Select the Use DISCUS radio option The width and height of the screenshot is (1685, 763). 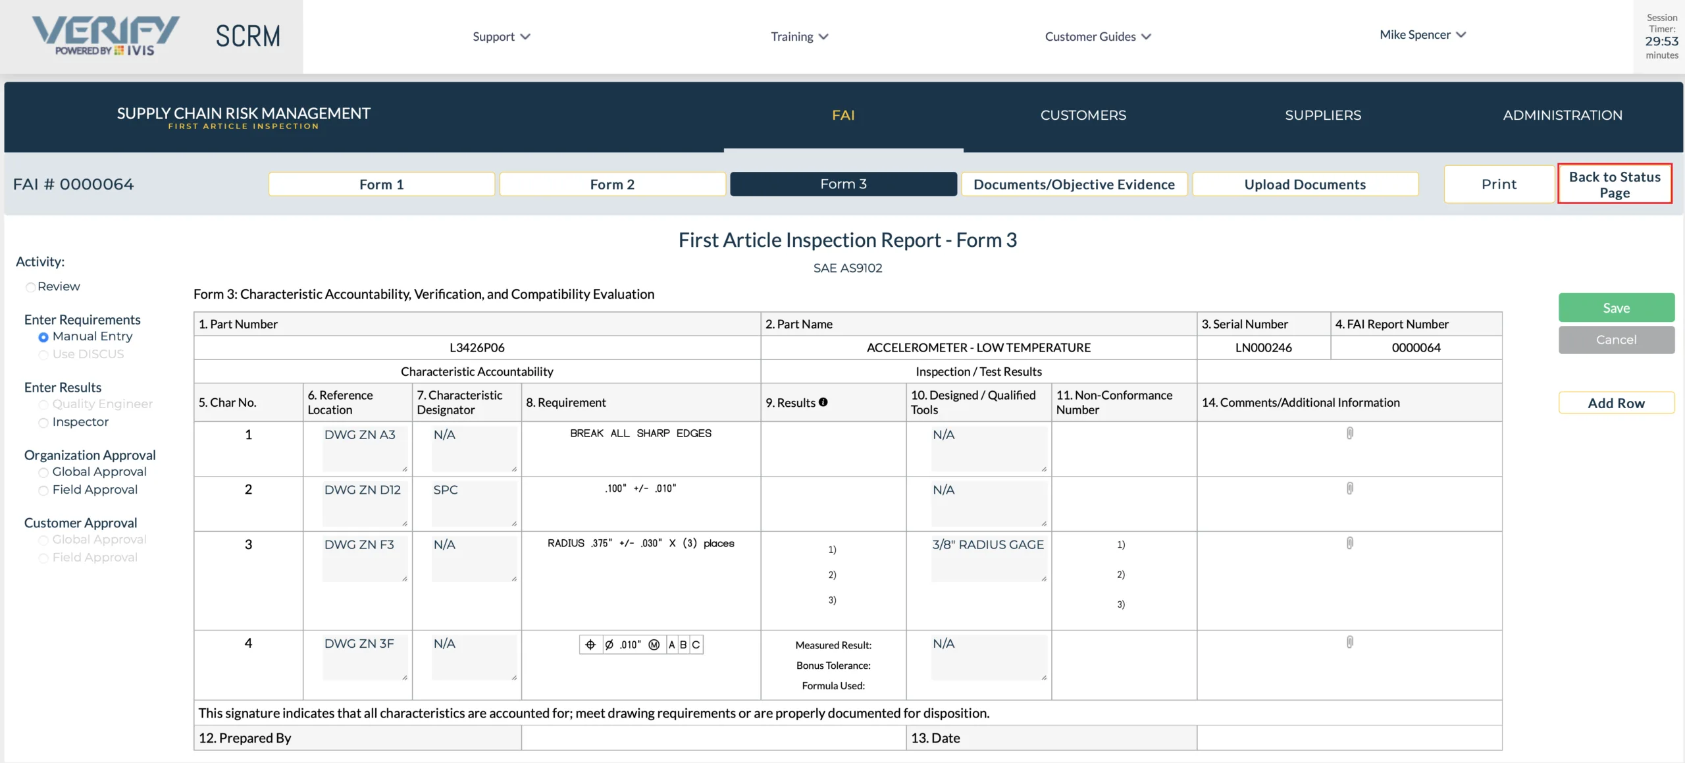(x=43, y=355)
